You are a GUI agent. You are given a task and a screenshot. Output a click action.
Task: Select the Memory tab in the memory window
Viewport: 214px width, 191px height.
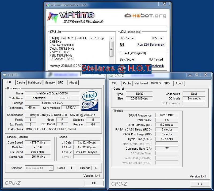point(156,83)
